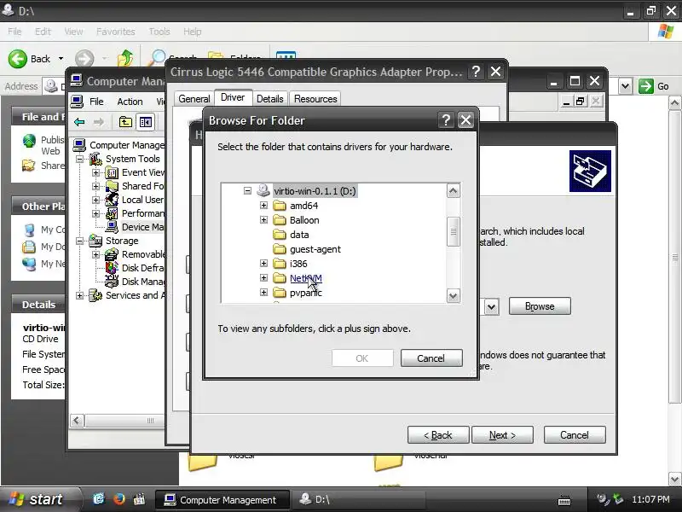Select the data folder icon
This screenshot has width=682, height=512.
click(280, 235)
